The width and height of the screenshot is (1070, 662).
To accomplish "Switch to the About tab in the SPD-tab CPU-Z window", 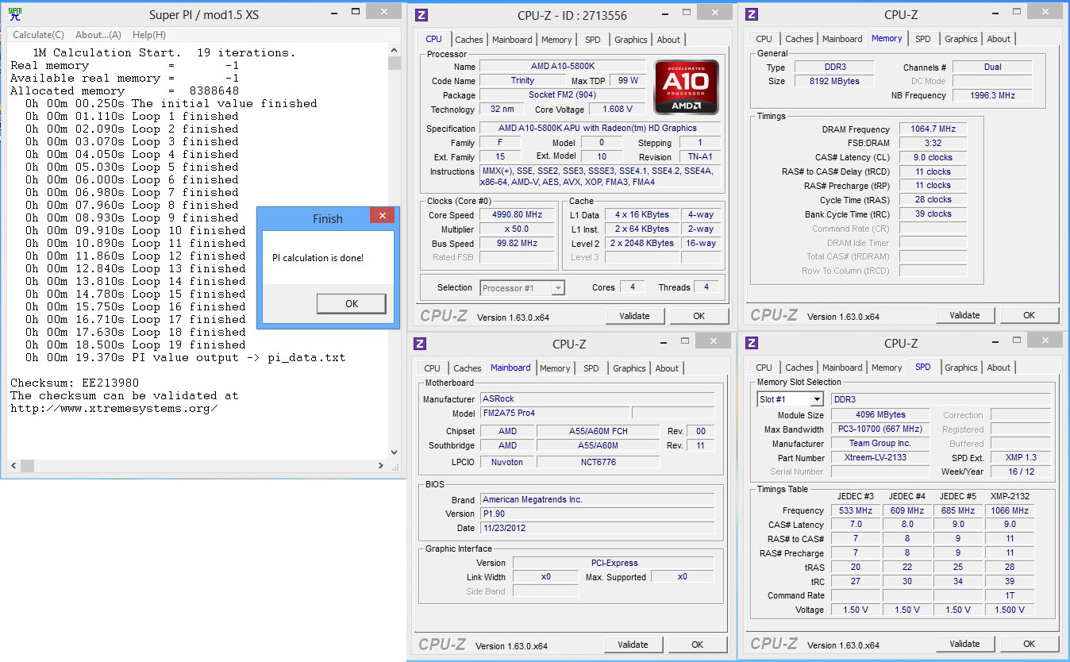I will tap(999, 368).
